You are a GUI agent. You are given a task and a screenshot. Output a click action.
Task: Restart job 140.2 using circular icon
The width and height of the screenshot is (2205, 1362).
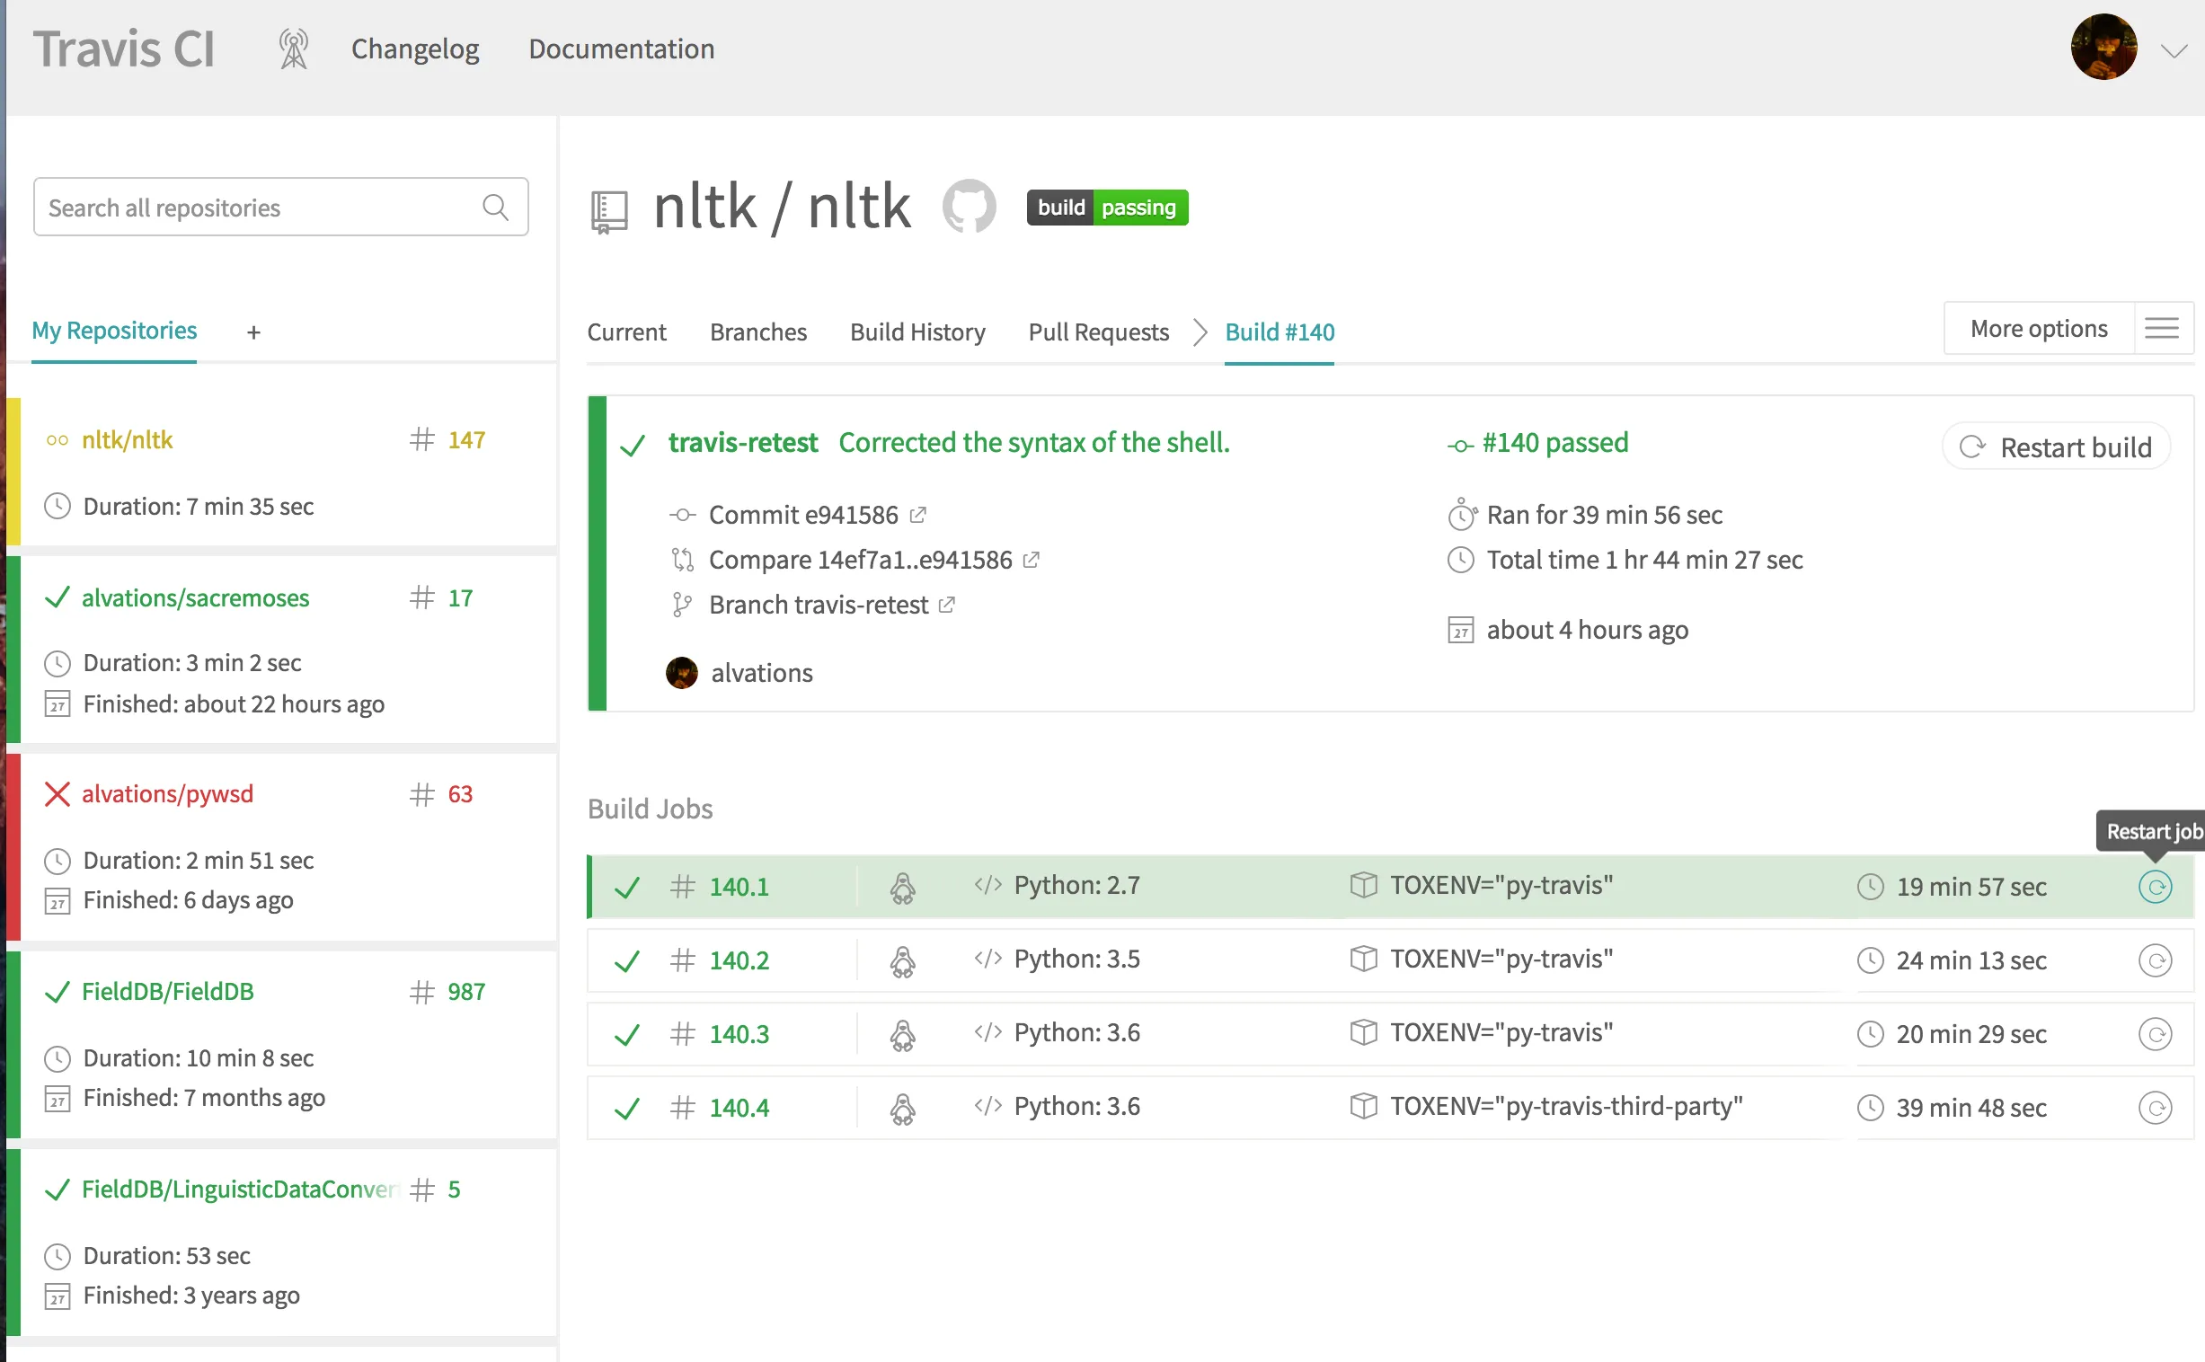2155,960
